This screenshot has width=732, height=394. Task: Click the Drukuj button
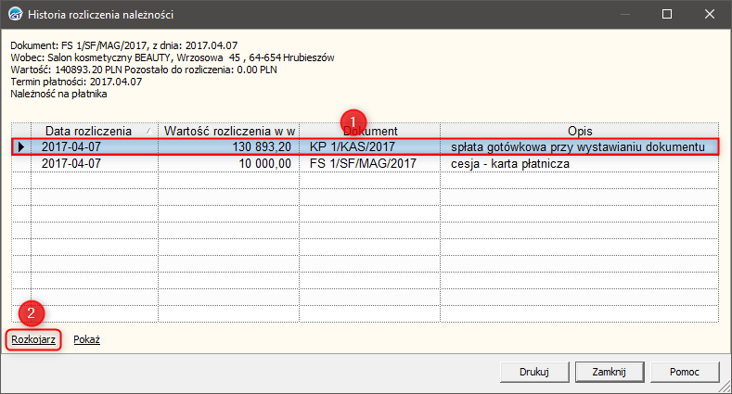534,372
